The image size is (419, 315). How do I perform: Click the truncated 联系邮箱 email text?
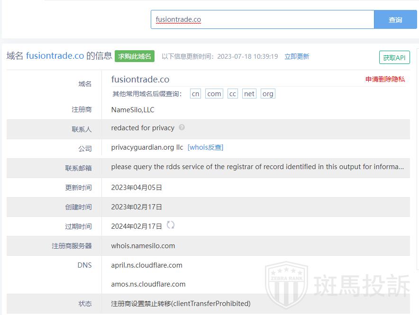[257, 167]
